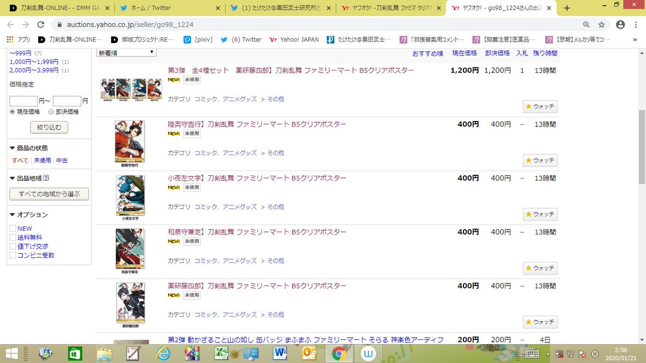The image size is (646, 363).
Task: Open the 第3弾 全4種セット listing thumbnail
Action: click(x=131, y=90)
